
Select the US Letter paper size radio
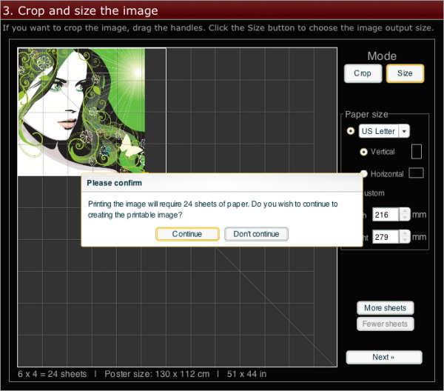point(351,131)
